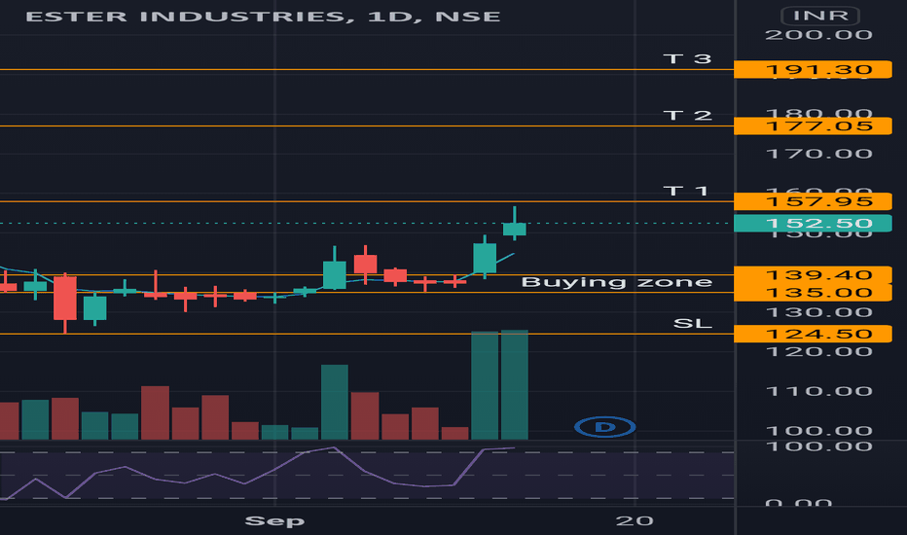Click the Buying zone annotation
This screenshot has width=907, height=535.
(617, 282)
